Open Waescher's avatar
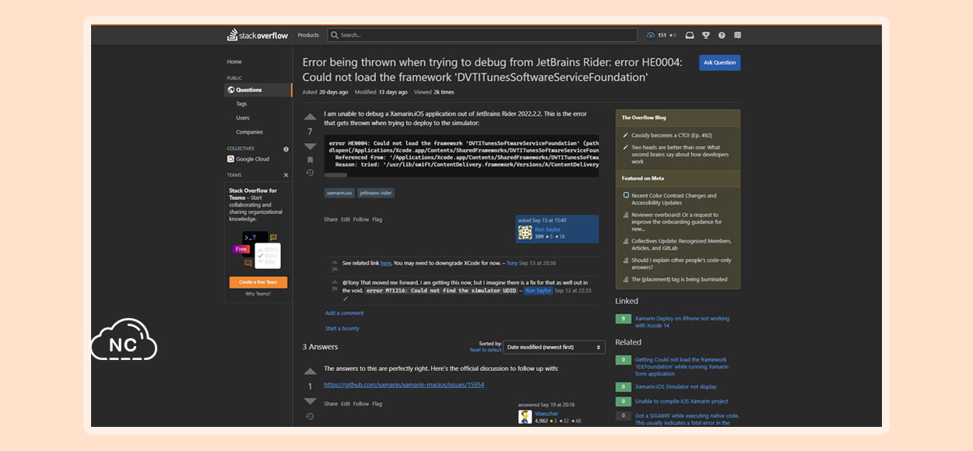This screenshot has height=451, width=973. (525, 417)
